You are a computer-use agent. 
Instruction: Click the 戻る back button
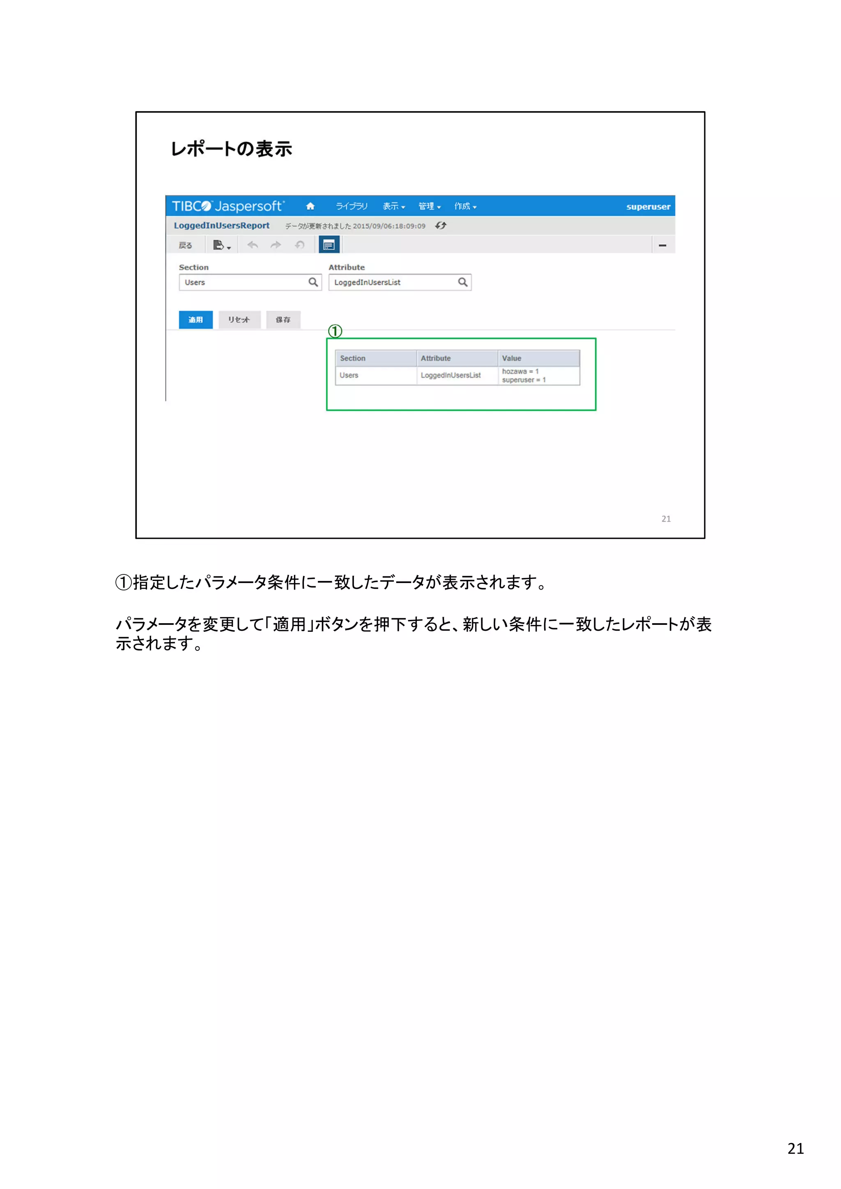185,245
